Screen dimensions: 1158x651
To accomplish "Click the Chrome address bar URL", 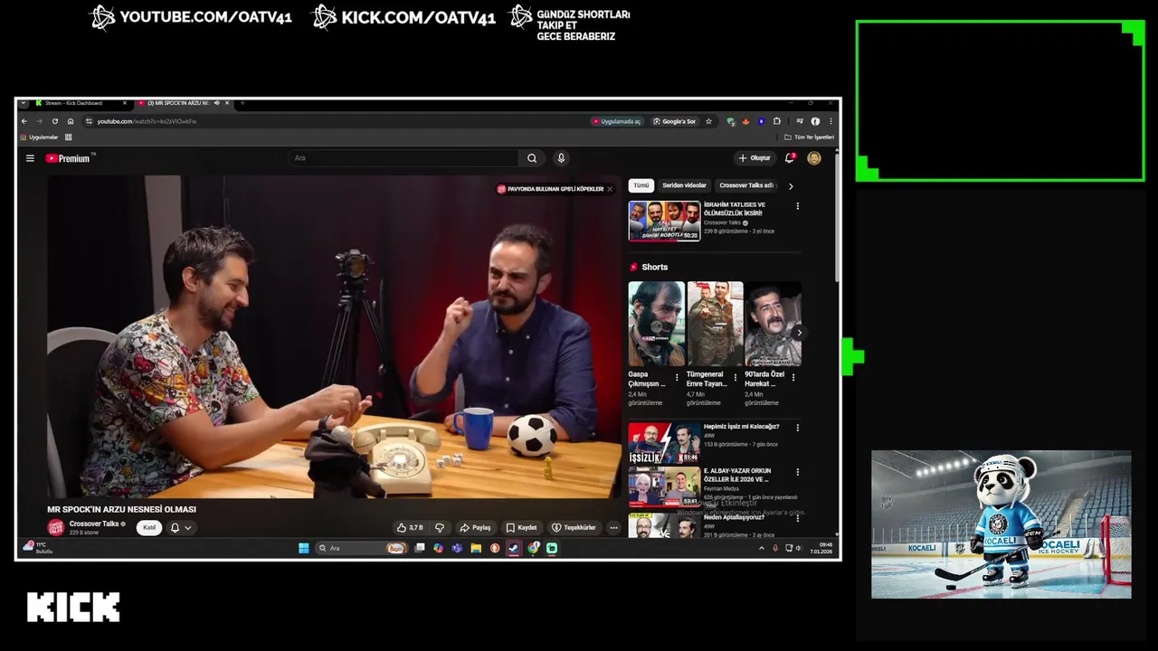I will [x=147, y=121].
